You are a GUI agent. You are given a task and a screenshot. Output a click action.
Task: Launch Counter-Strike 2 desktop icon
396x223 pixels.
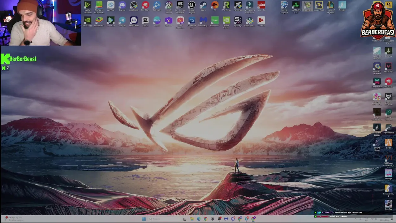tap(388, 191)
